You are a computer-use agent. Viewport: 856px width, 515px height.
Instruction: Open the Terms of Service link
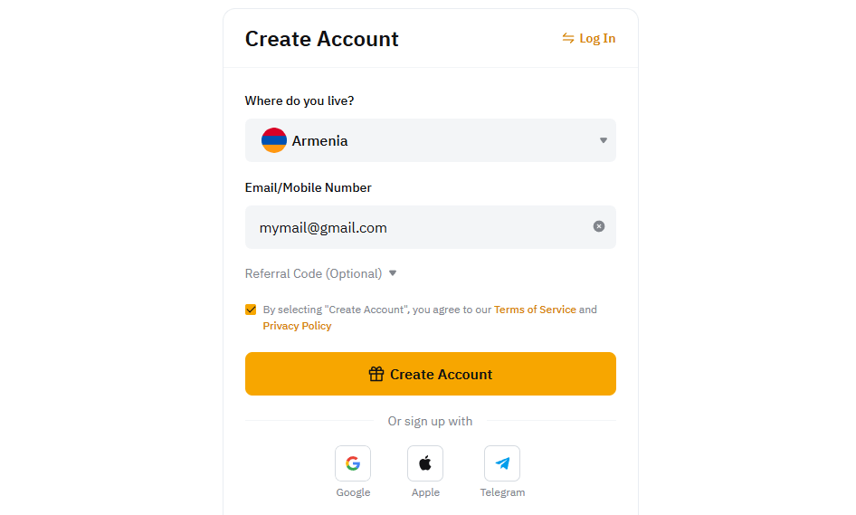[x=535, y=310]
